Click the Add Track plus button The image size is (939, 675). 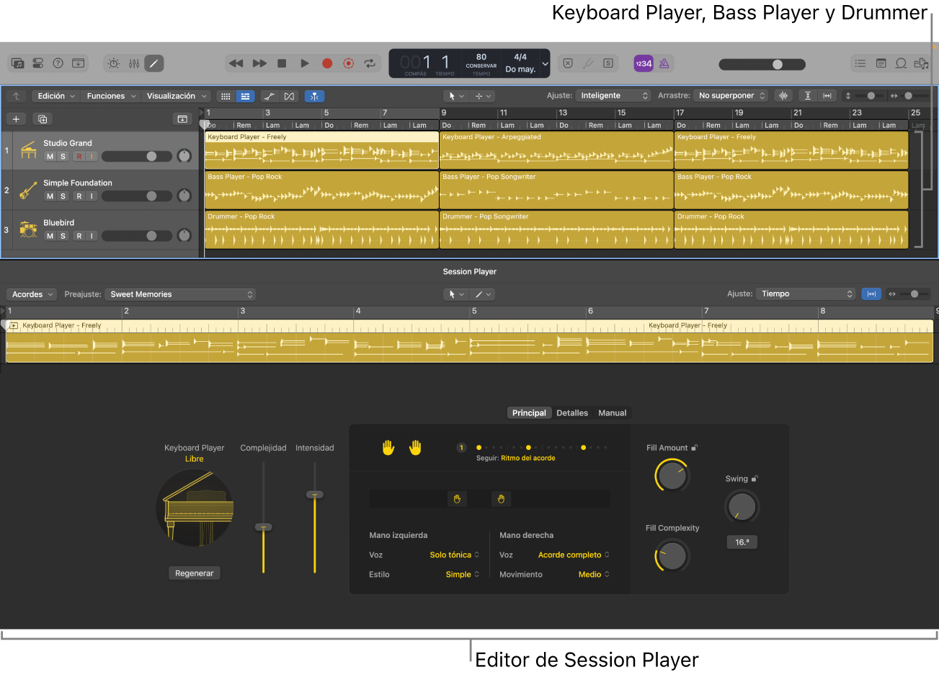click(16, 119)
